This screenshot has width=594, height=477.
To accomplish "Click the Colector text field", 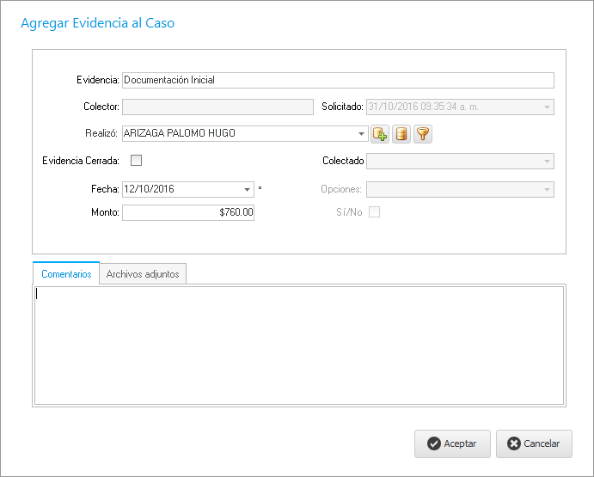I will tap(217, 107).
